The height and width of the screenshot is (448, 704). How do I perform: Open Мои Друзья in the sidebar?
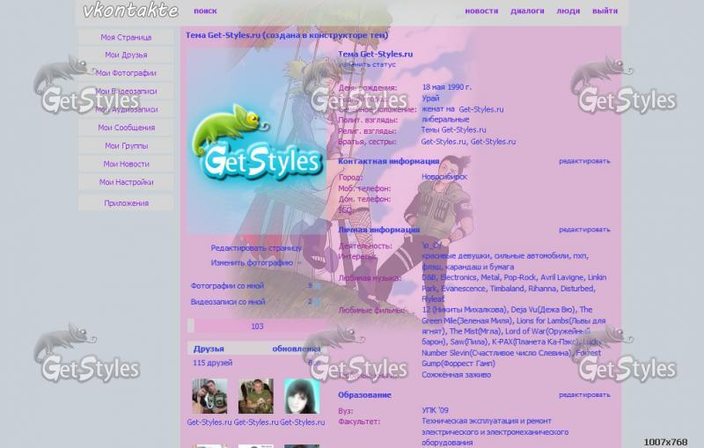point(126,55)
